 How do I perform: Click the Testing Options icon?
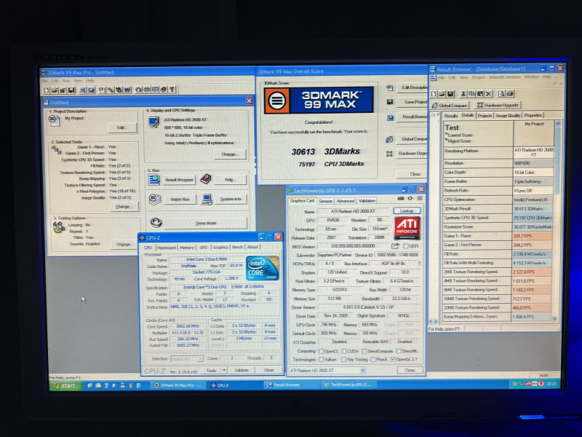point(59,227)
